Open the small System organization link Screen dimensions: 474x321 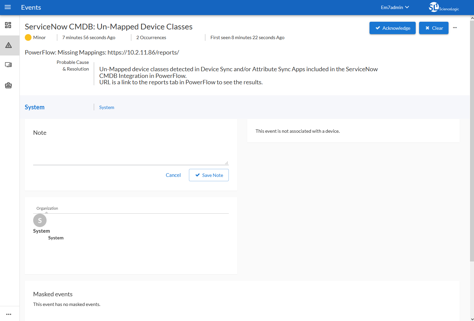pyautogui.click(x=107, y=107)
